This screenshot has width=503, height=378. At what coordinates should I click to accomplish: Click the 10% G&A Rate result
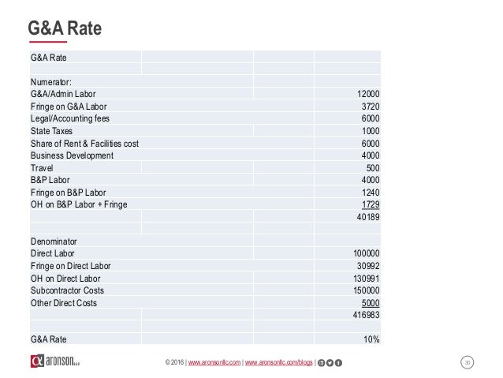click(371, 339)
